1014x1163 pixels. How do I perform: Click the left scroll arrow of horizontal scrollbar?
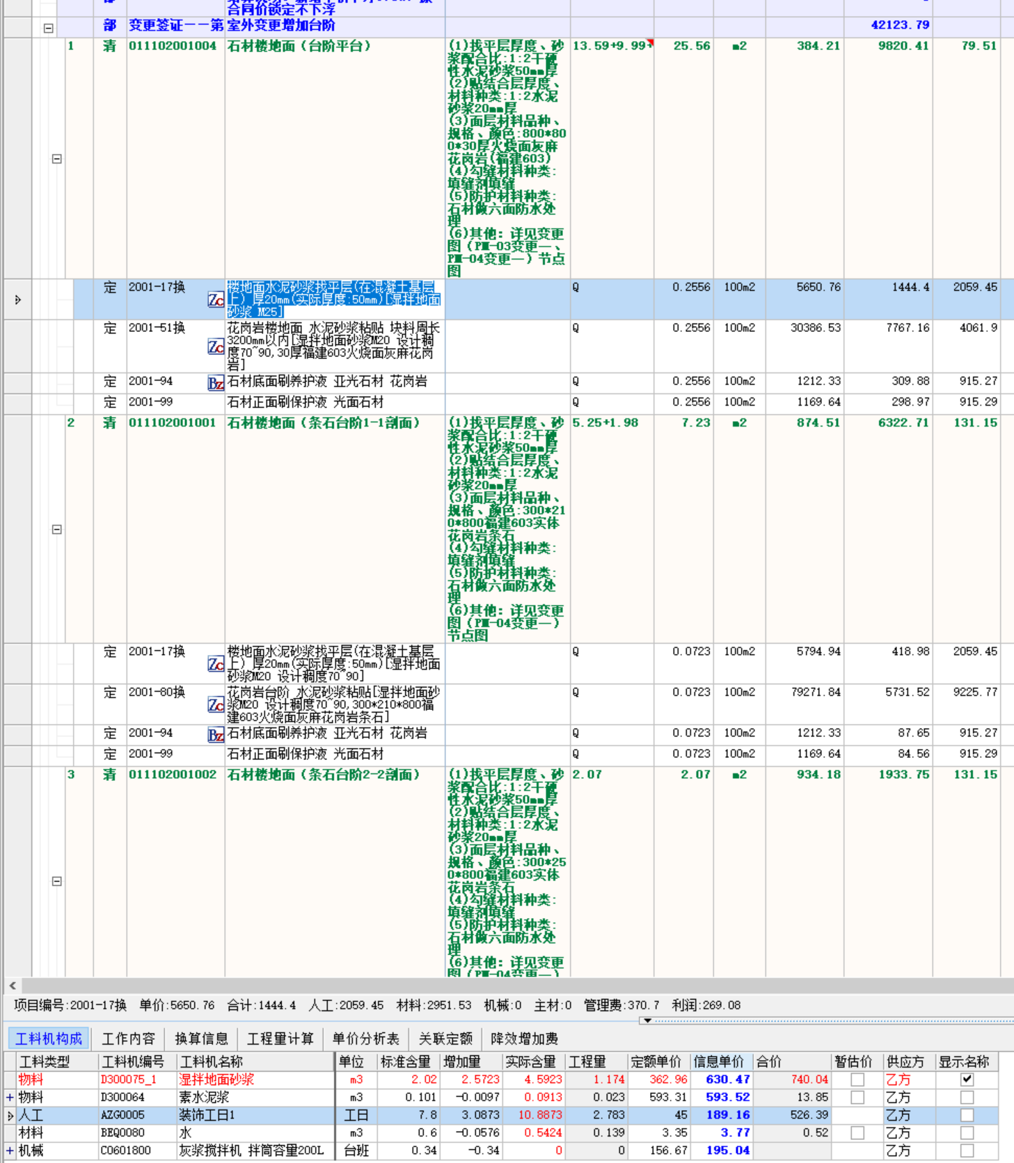(x=13, y=986)
